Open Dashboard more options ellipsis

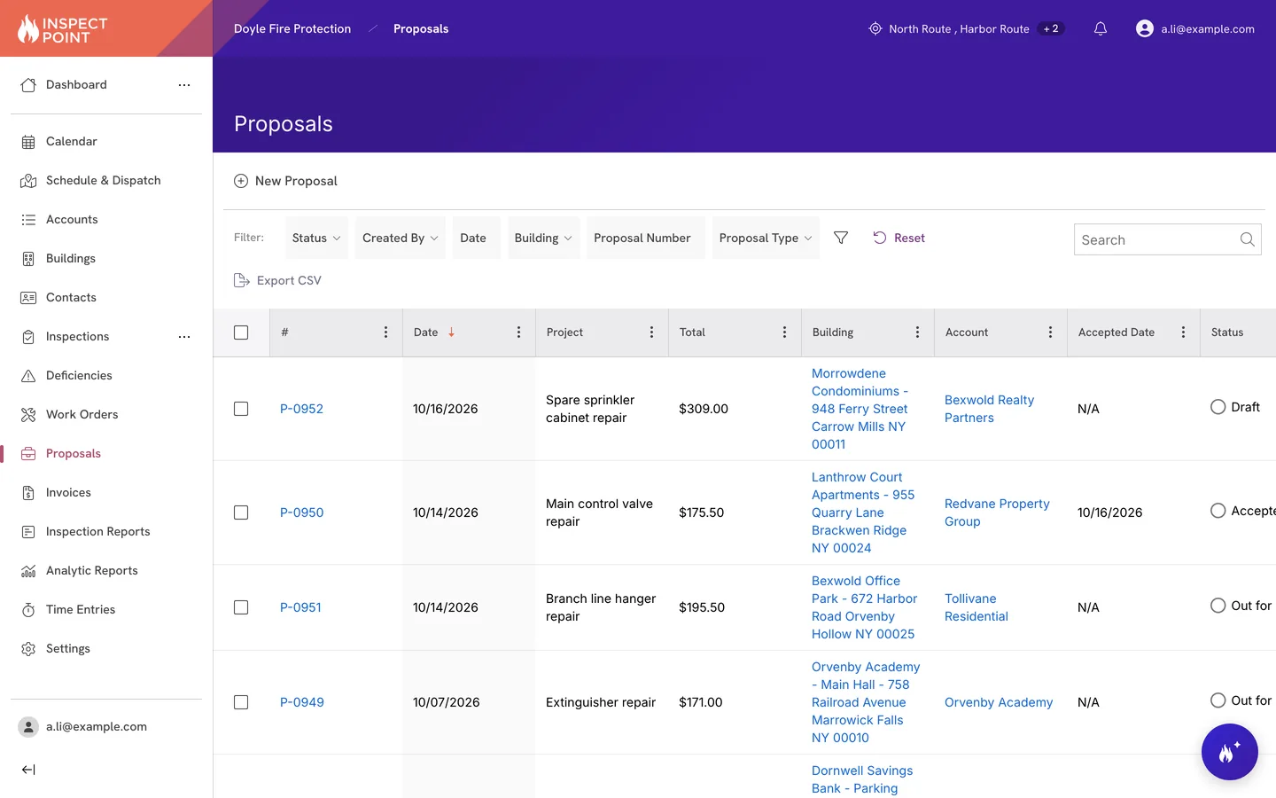coord(184,85)
